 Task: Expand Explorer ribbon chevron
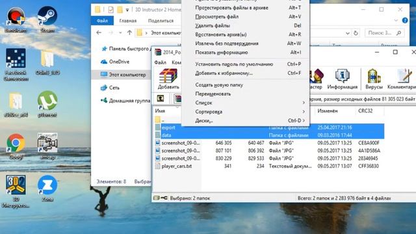[x=396, y=20]
